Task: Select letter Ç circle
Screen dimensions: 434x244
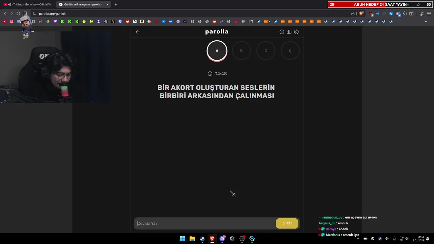Action: coord(290,51)
